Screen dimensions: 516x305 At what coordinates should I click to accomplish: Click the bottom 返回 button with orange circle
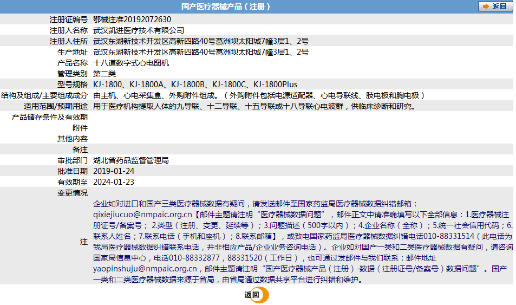[257, 295]
